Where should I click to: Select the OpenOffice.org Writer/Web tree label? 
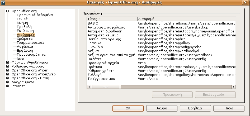tap(34, 74)
